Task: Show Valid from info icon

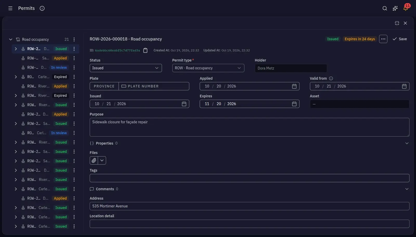Action: click(x=331, y=78)
